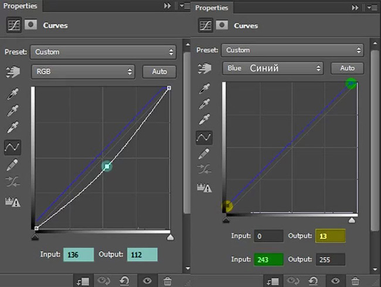Select top-right endpoint on Blue curve
This screenshot has height=287, width=381.
[x=351, y=84]
